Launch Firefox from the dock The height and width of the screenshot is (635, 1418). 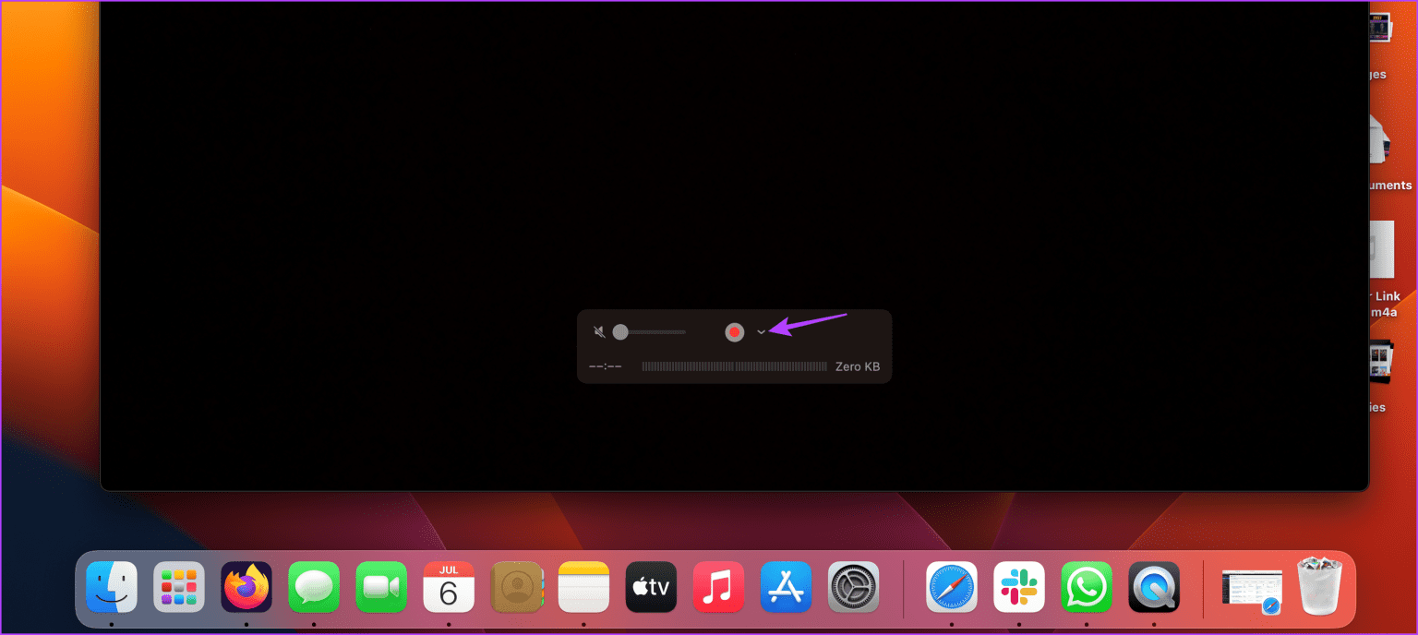pos(246,587)
